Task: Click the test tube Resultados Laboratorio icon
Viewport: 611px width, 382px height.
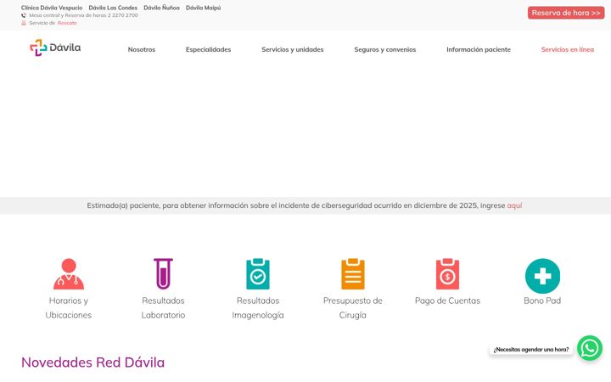Action: pos(163,273)
